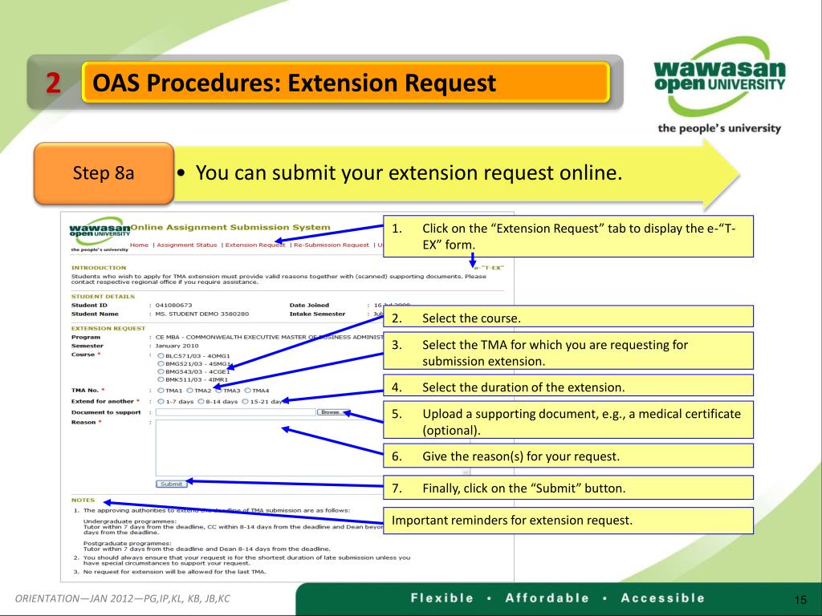This screenshot has width=822, height=616.
Task: Open the Extension Request tab
Action: tap(255, 245)
